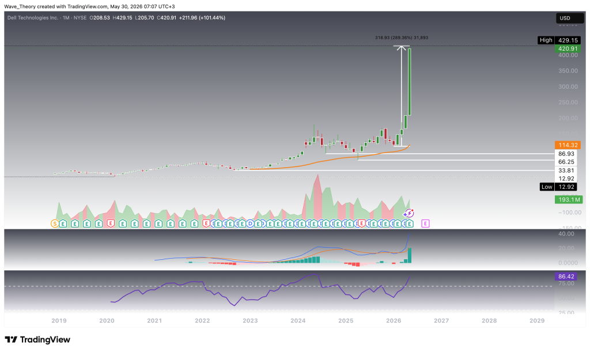
Task: Click the 2021 label on time axis
Action: (154, 321)
